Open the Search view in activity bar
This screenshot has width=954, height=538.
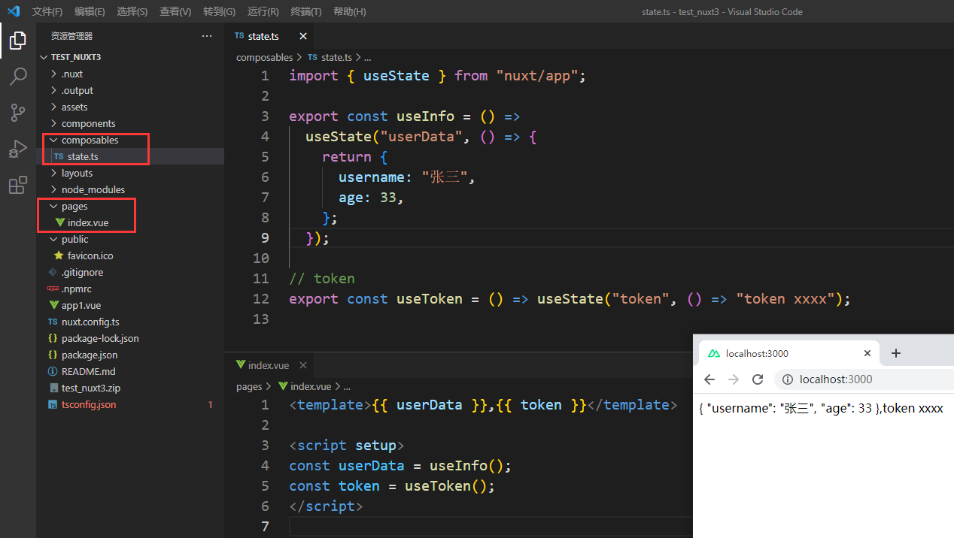18,76
